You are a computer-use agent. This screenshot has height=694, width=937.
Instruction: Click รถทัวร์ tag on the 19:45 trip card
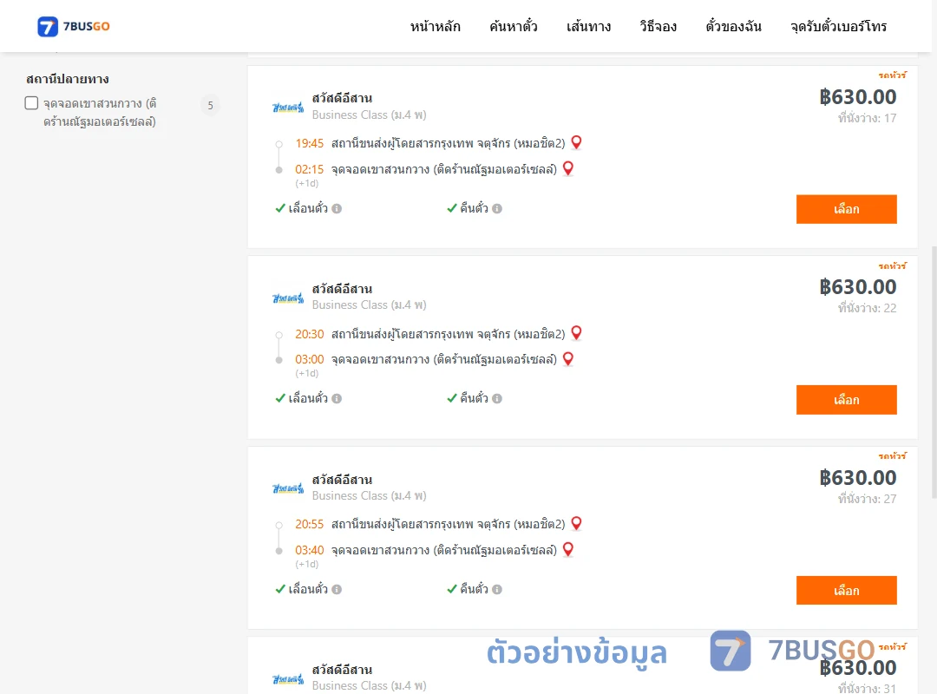[892, 75]
